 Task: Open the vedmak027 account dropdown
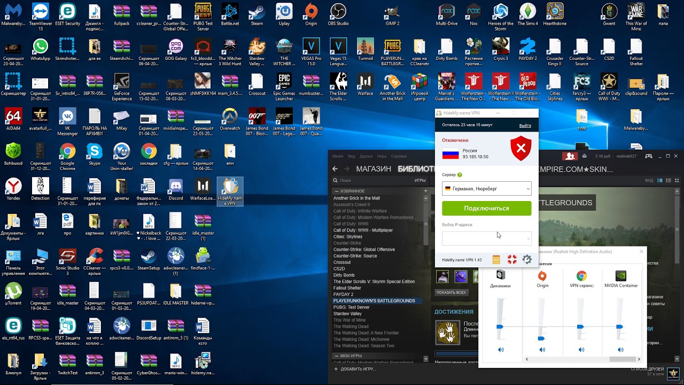(626, 156)
